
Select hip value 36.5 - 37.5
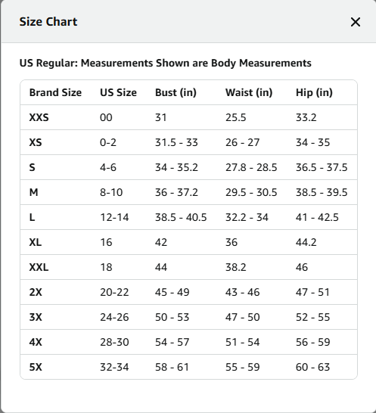pyautogui.click(x=322, y=167)
